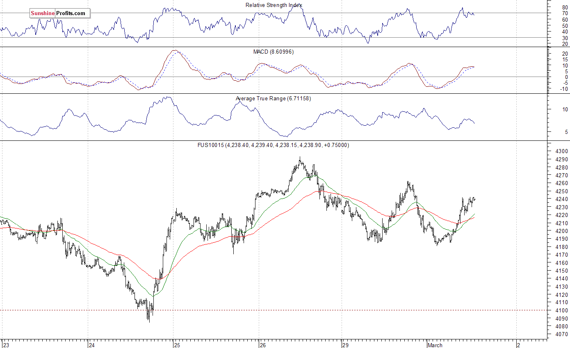Click the date label 2 on time axis

coord(519,345)
